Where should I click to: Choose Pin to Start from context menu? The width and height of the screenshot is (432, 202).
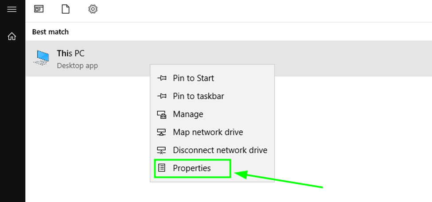point(193,78)
